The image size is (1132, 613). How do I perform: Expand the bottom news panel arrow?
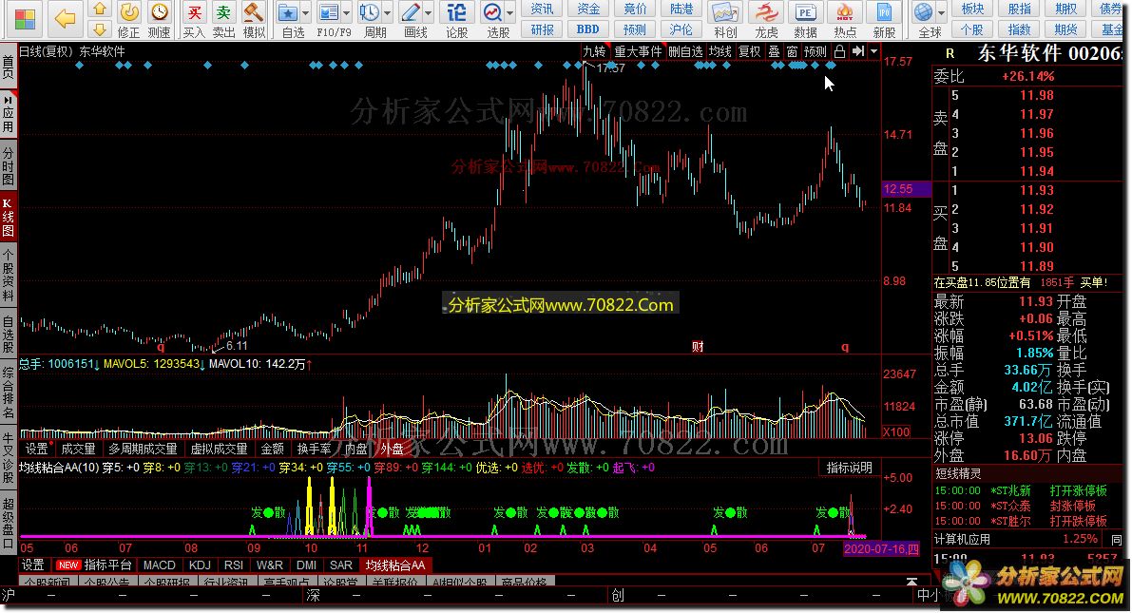[911, 582]
